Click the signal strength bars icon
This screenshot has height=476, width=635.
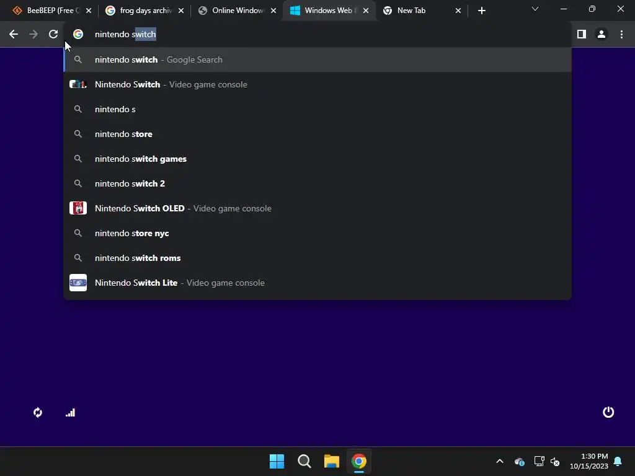71,412
